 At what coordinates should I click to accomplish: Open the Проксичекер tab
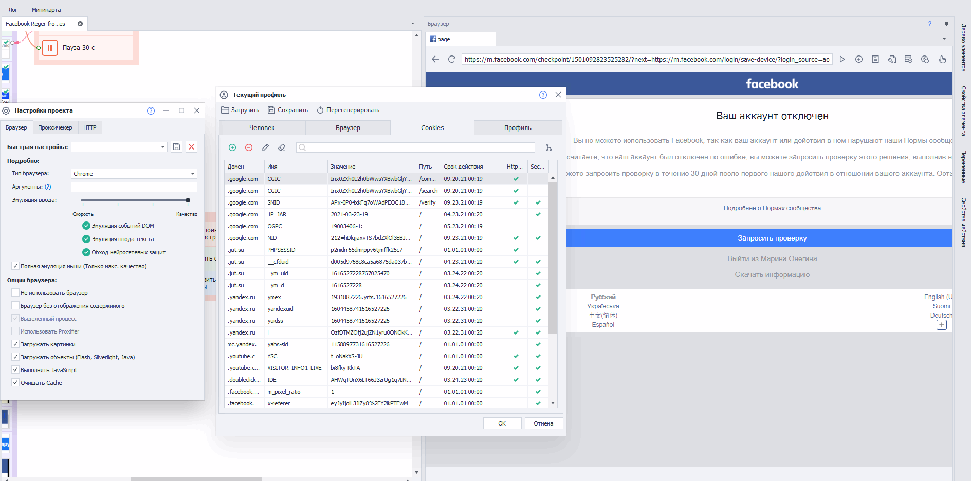tap(55, 127)
